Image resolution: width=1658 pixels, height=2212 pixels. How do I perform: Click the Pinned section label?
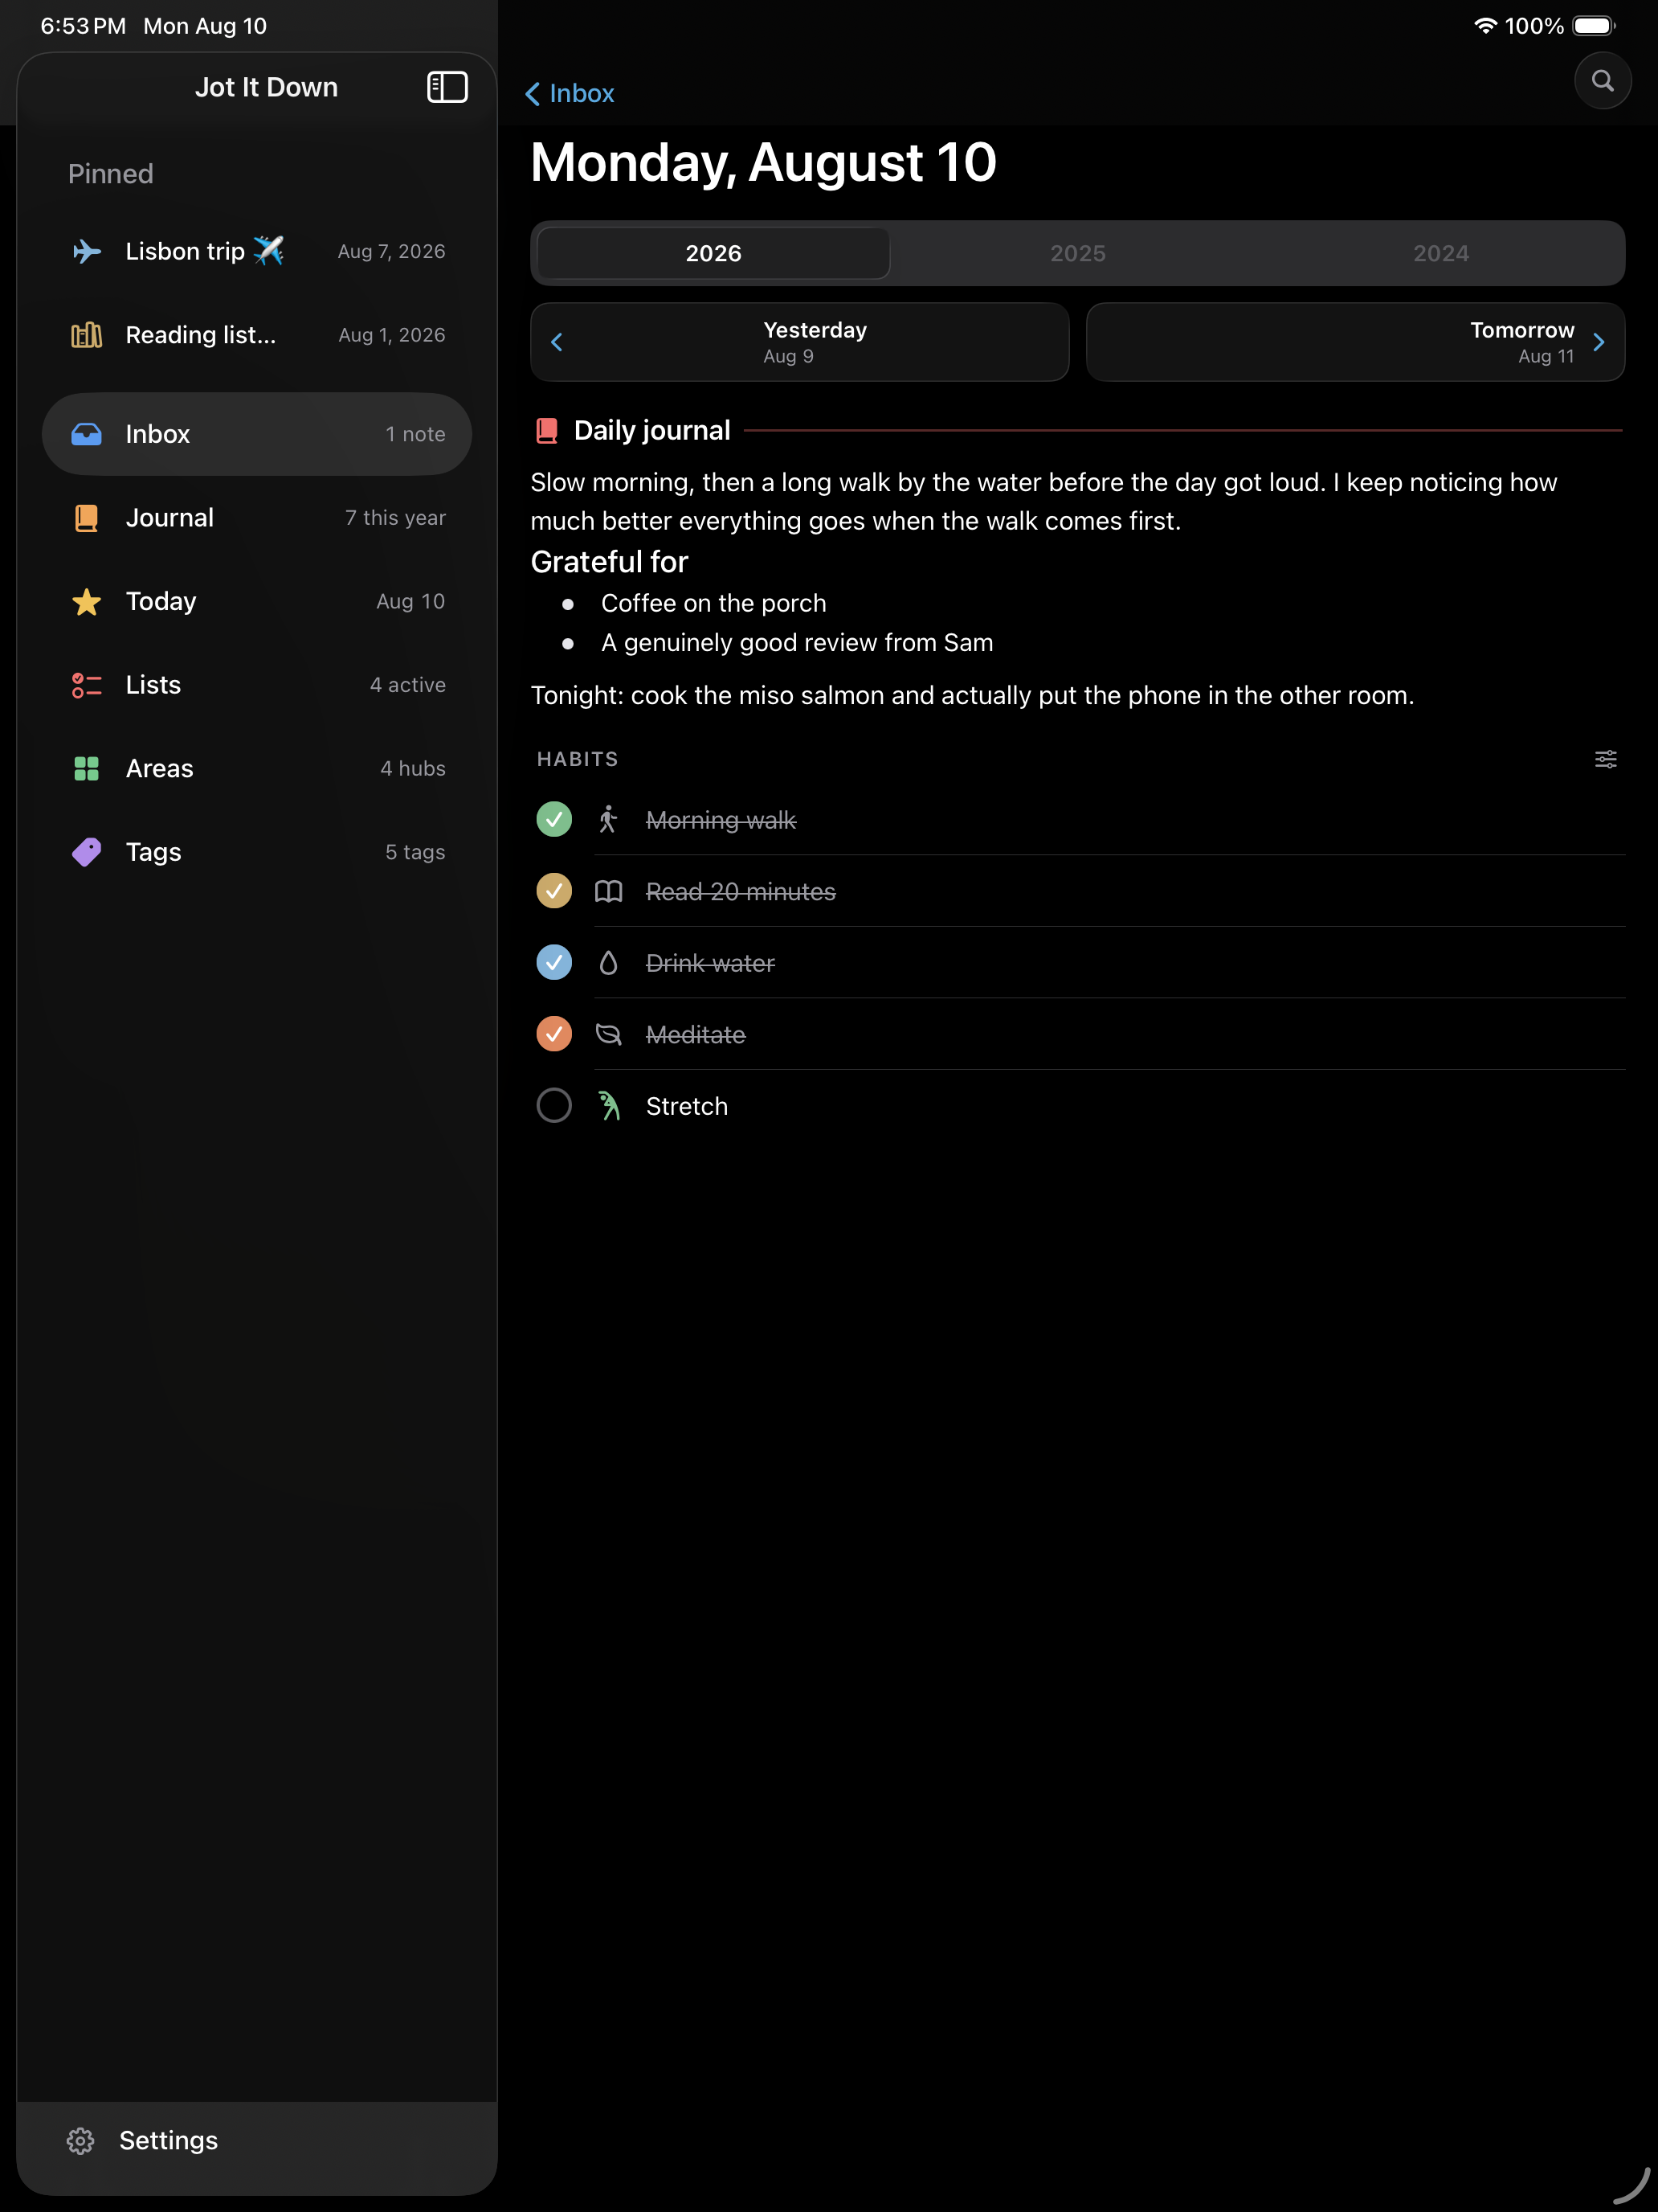(111, 174)
